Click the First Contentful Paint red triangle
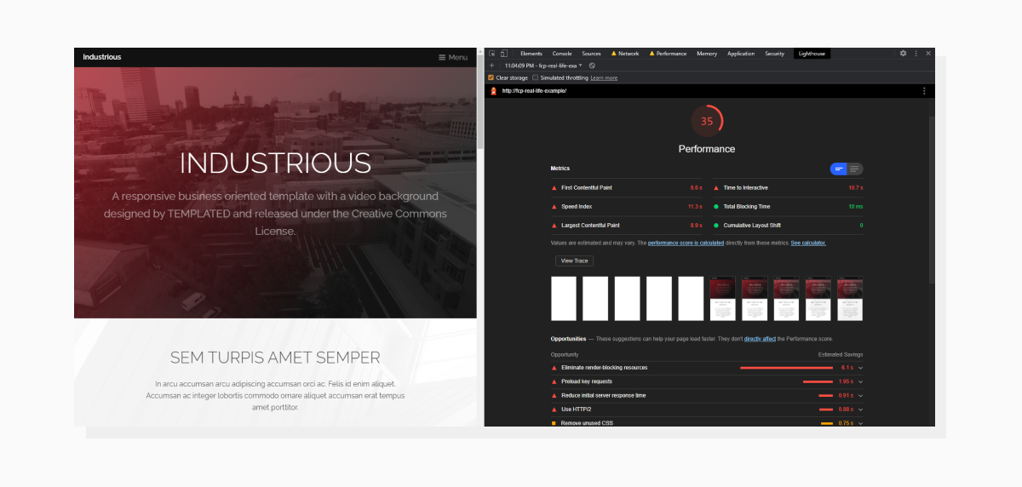Viewport: 1022px width, 487px height. point(554,187)
